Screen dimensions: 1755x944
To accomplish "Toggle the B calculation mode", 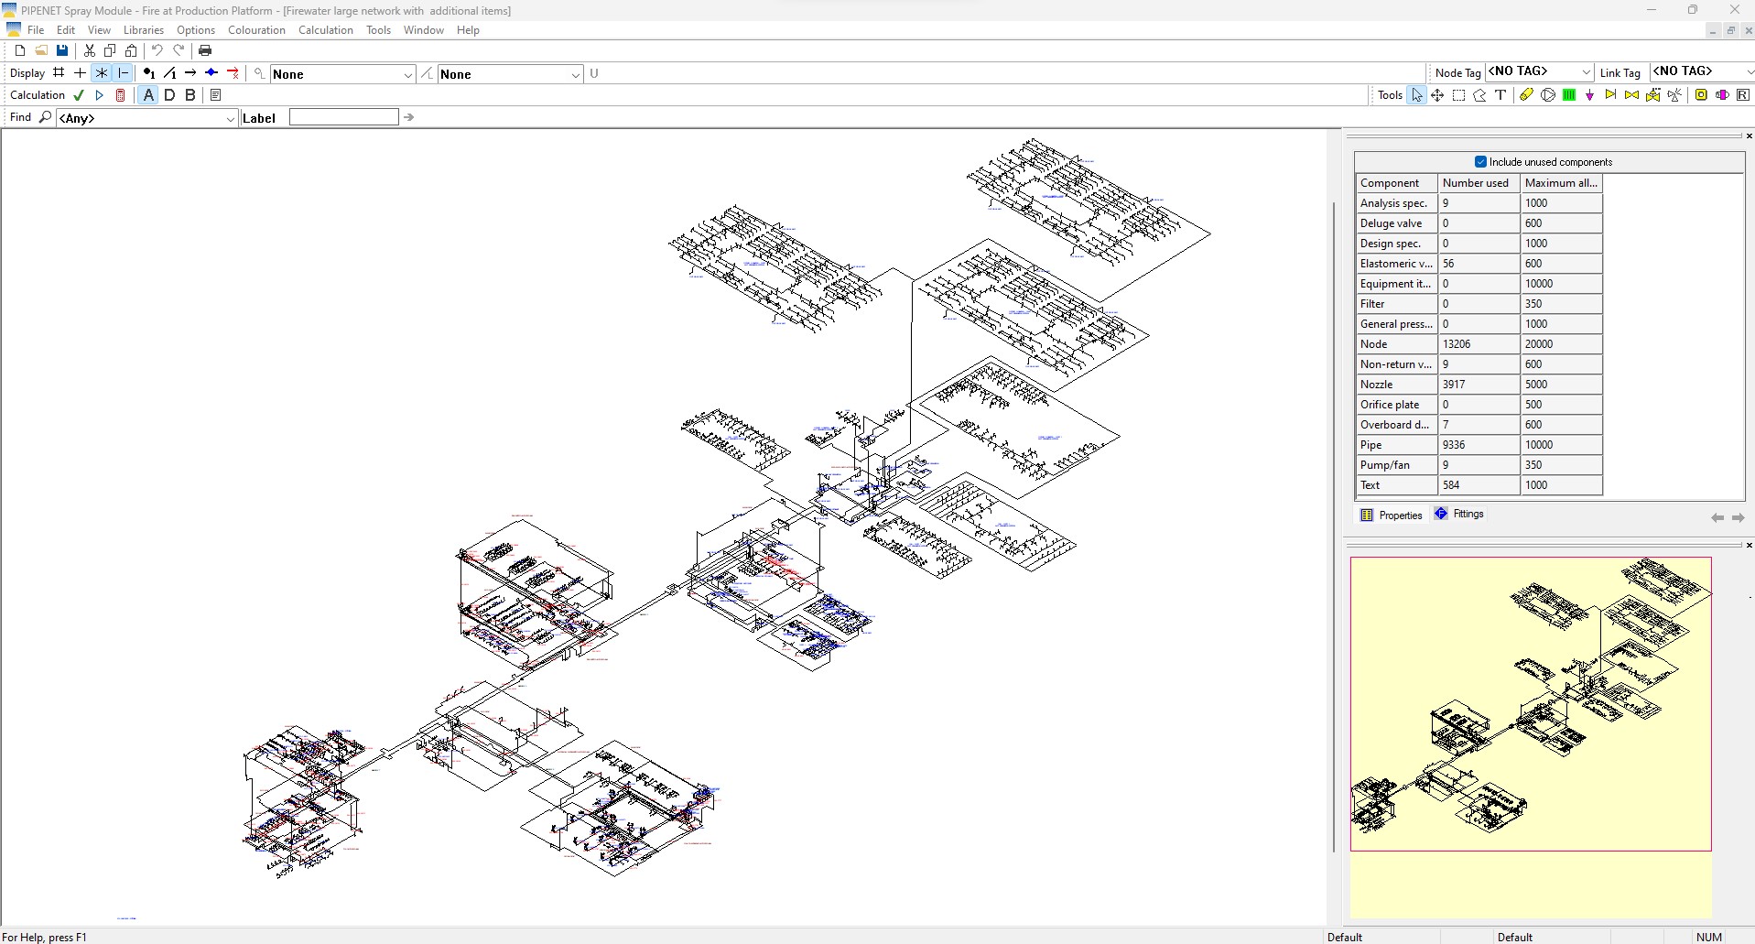I will 190,95.
